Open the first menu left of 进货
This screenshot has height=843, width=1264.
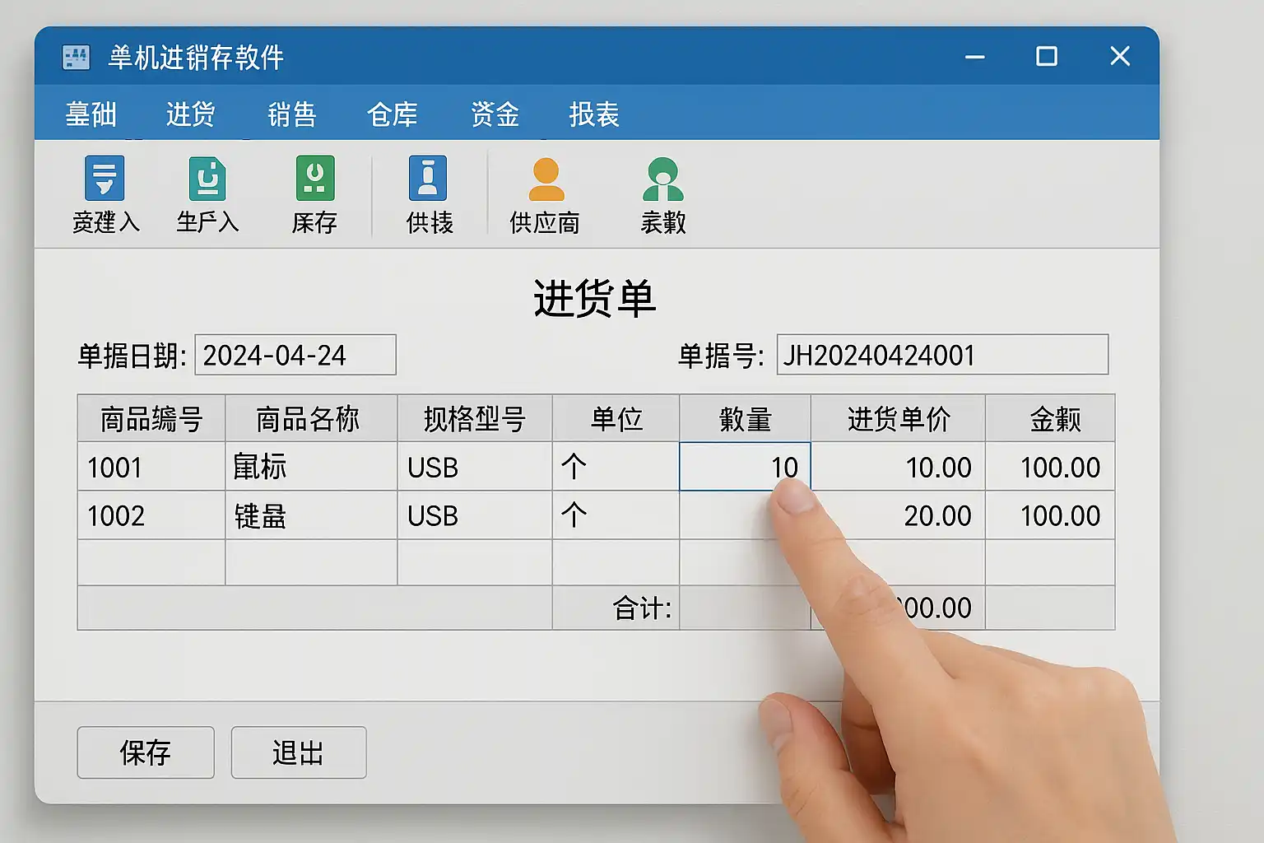pyautogui.click(x=91, y=114)
